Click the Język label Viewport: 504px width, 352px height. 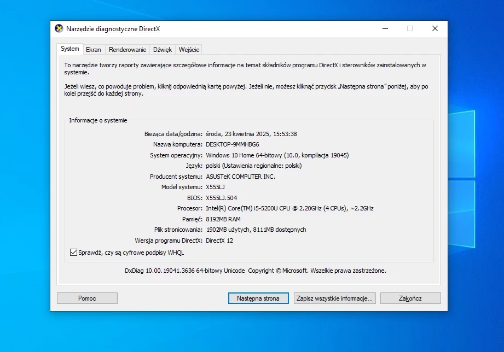[x=194, y=166]
